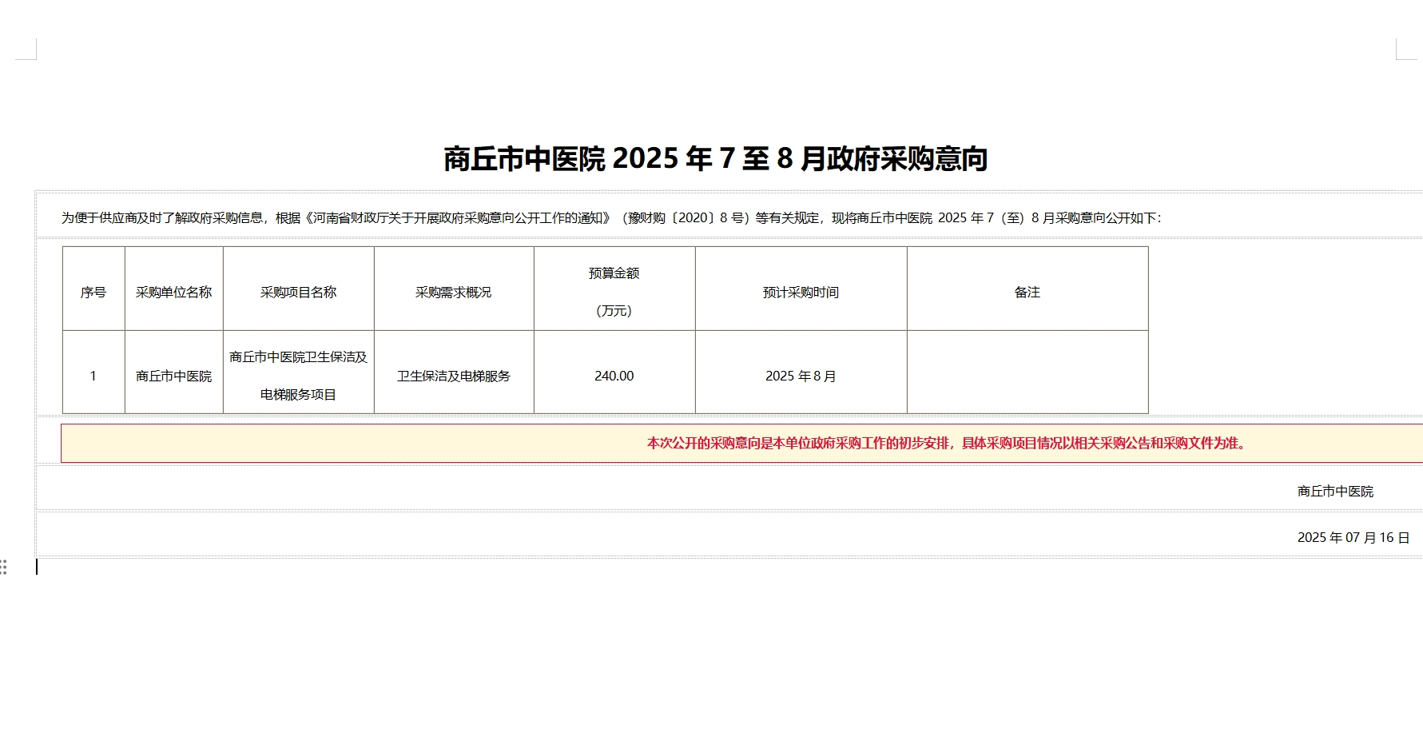
Task: Click the document title 商丘市中医院2025年7至8月政府采购意向
Action: point(715,158)
